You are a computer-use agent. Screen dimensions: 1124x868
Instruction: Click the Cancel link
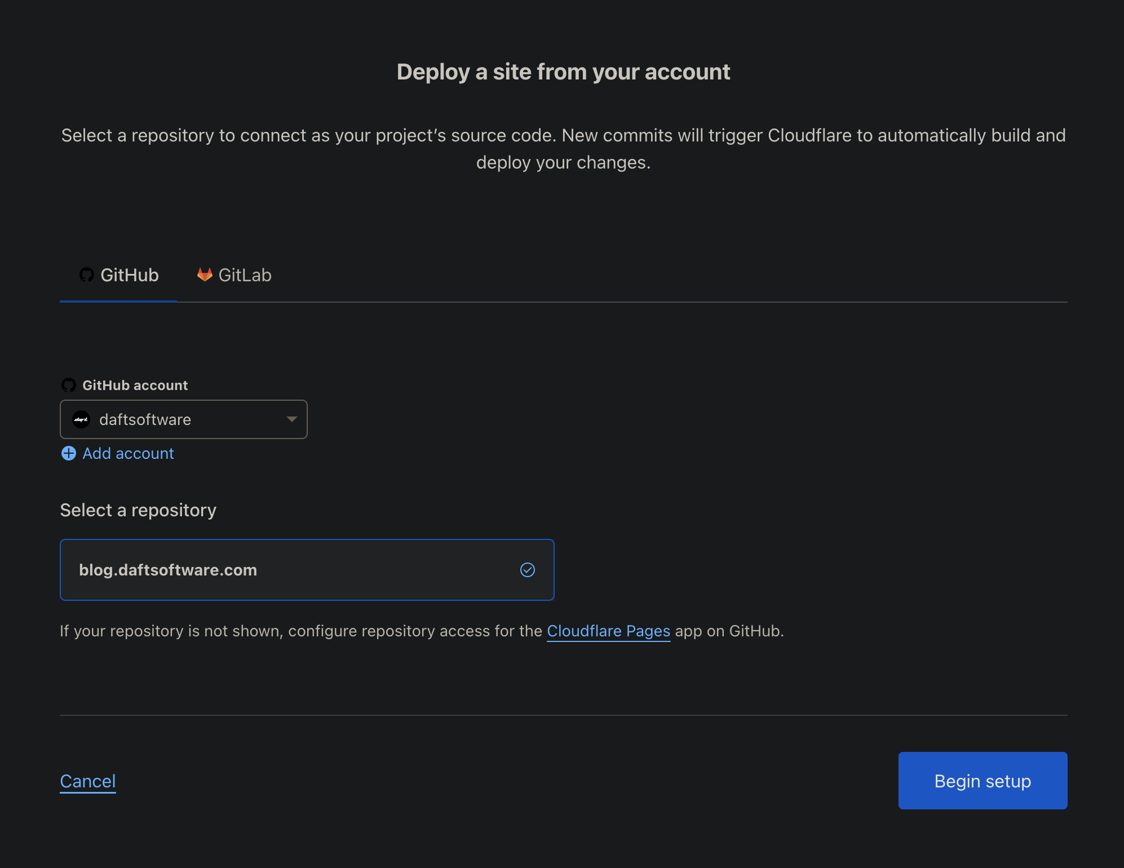pos(87,781)
